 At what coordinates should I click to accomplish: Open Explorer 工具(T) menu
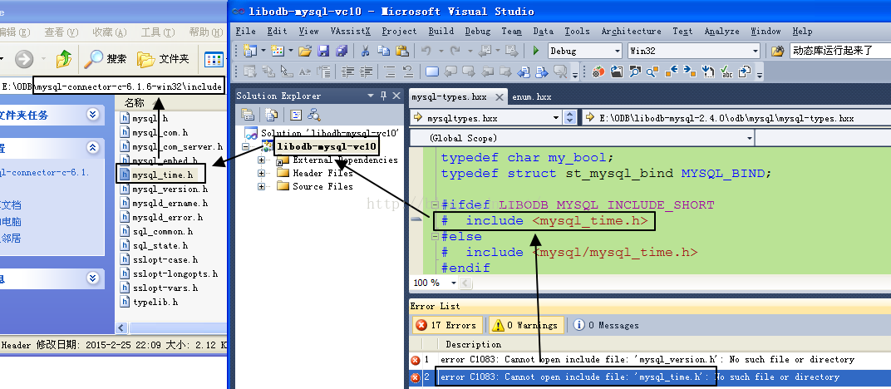159,32
